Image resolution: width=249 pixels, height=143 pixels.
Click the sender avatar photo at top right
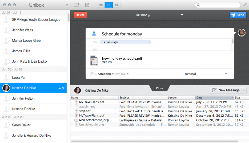242,33
